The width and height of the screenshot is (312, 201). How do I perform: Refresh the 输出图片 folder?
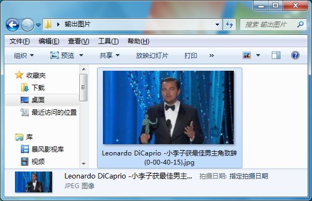tap(229, 25)
